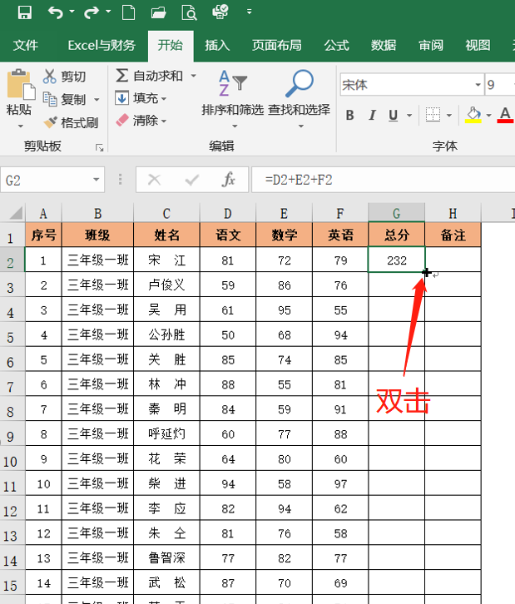The width and height of the screenshot is (515, 604).
Task: Click the AutoSum sigma icon
Action: 121,76
